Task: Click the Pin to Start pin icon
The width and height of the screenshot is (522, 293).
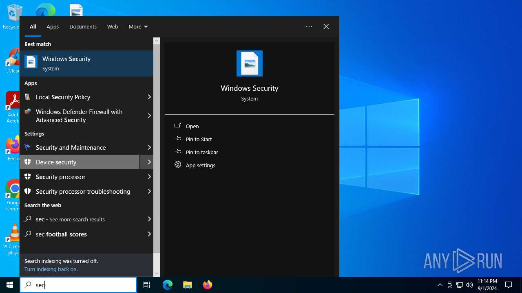Action: 177,139
